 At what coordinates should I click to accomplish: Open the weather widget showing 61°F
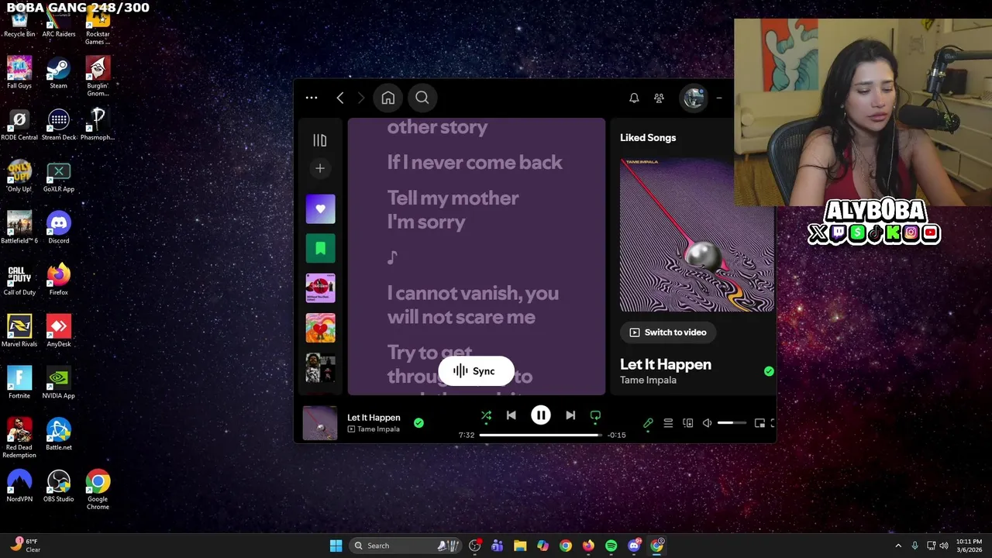pos(25,546)
